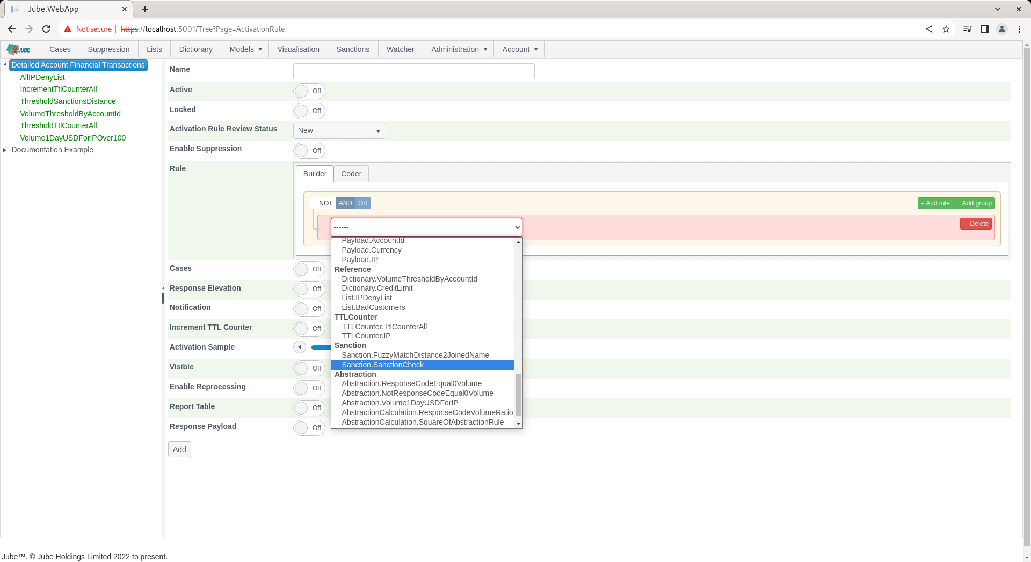Open the browser share icon
The height and width of the screenshot is (562, 1031).
pyautogui.click(x=929, y=29)
